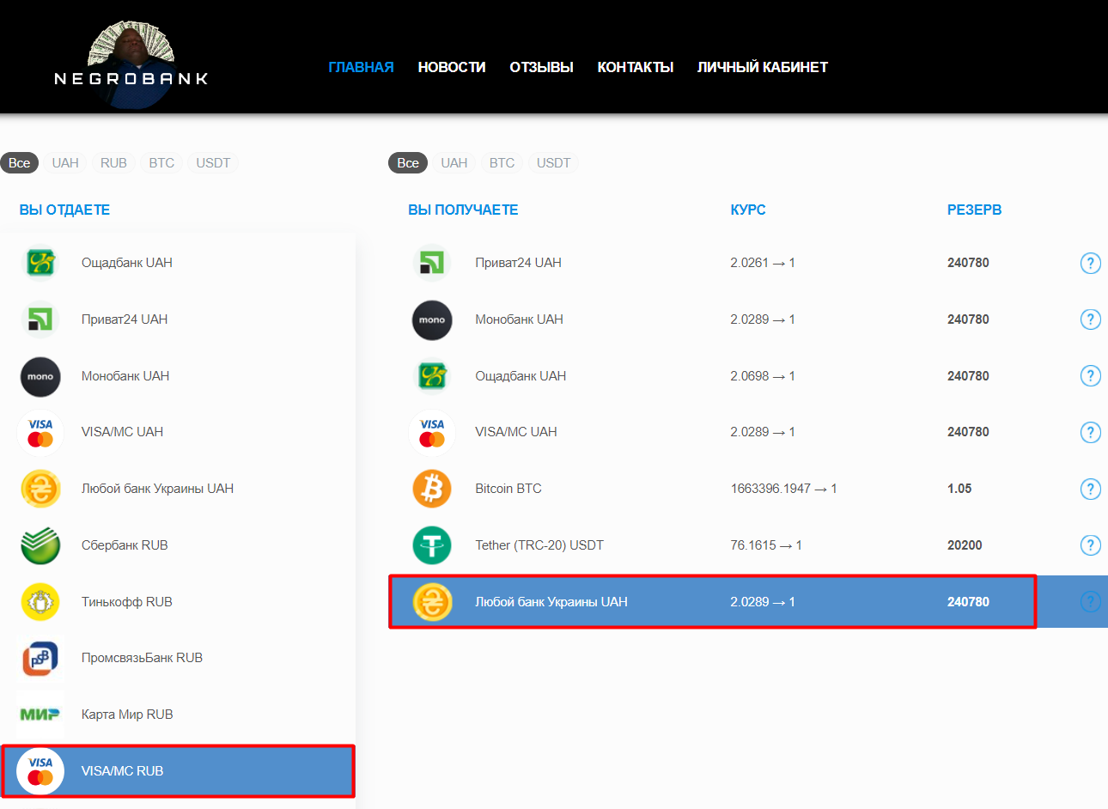Screen dimensions: 1108x809
Task: Filter receive list by USDT
Action: pos(554,163)
